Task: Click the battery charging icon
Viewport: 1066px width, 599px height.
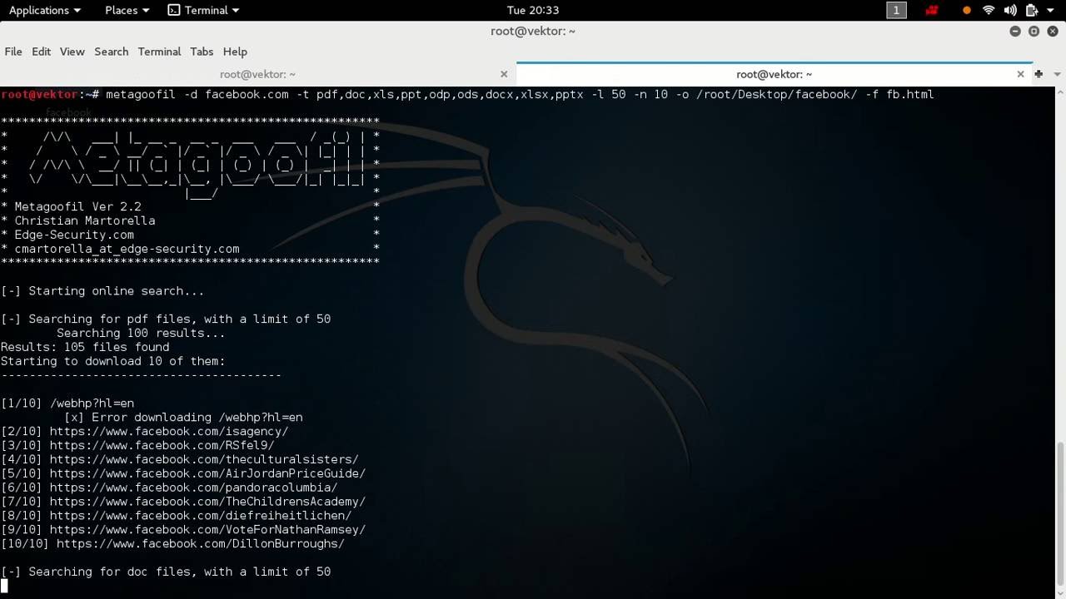Action: click(1032, 10)
